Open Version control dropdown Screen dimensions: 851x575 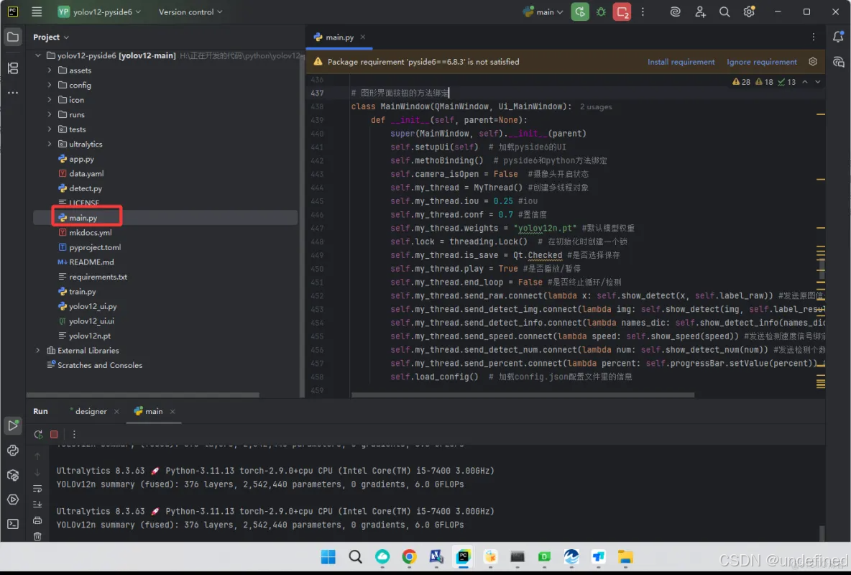(190, 11)
